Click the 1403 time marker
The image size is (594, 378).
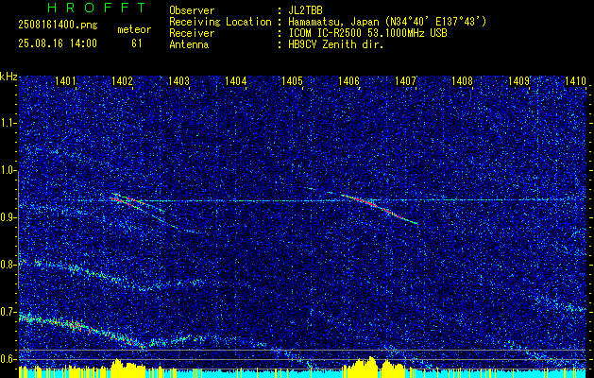tap(178, 80)
